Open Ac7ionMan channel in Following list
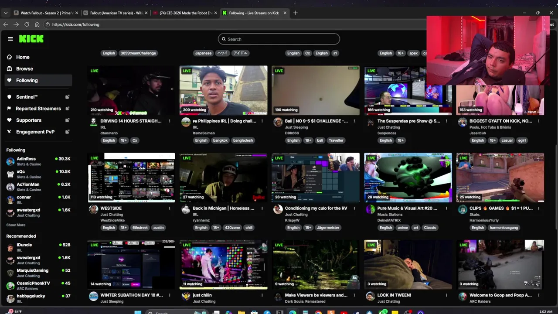Viewport: 558px width, 314px height. (38, 187)
